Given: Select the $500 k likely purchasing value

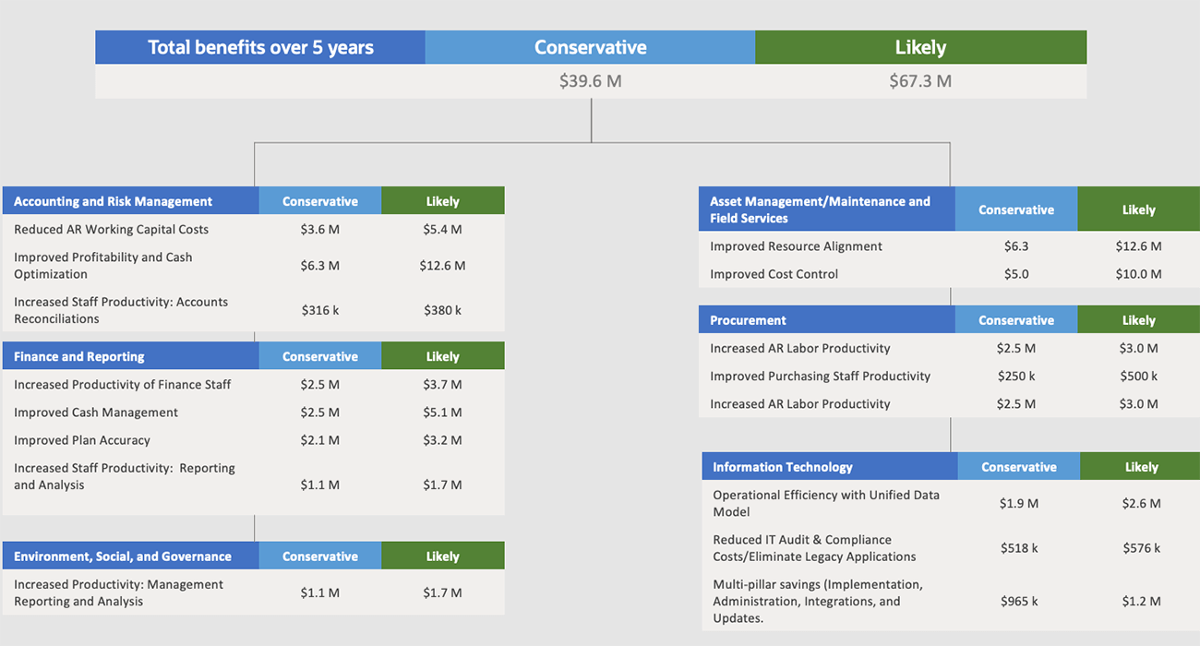Looking at the screenshot, I should click(1137, 377).
